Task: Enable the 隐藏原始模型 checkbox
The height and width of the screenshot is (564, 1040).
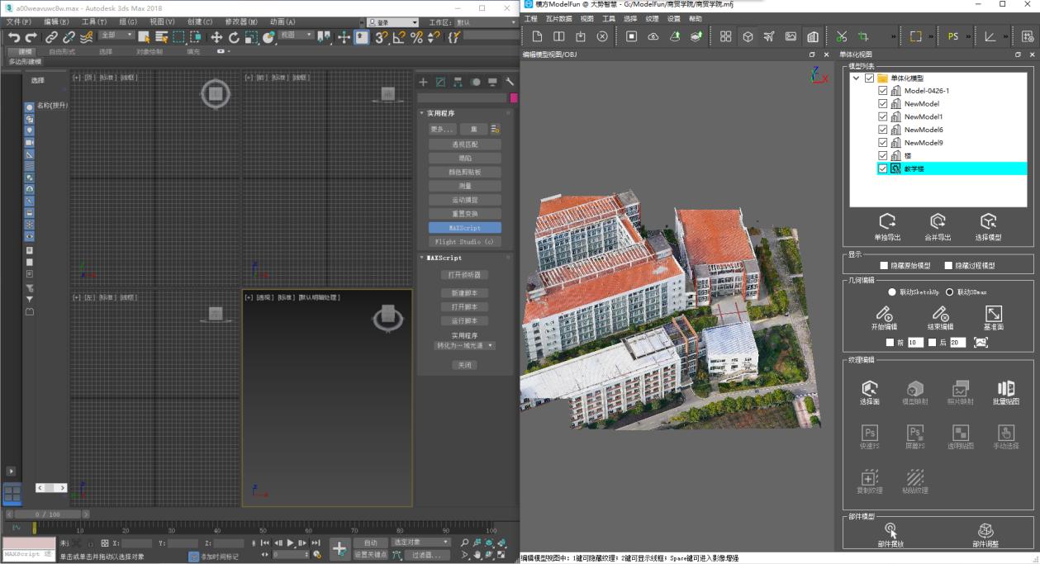Action: tap(884, 266)
